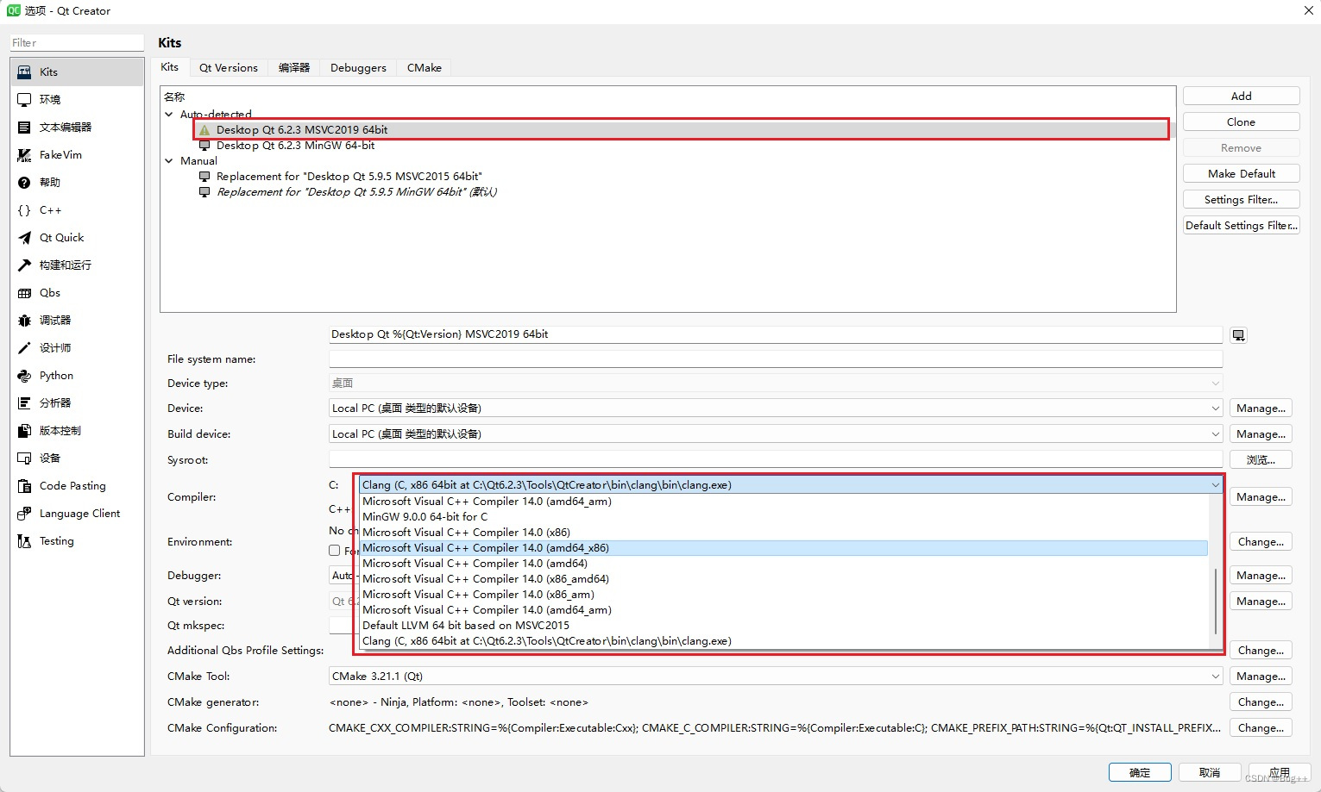The image size is (1321, 792).
Task: Open the CMake Tool dropdown
Action: click(776, 677)
